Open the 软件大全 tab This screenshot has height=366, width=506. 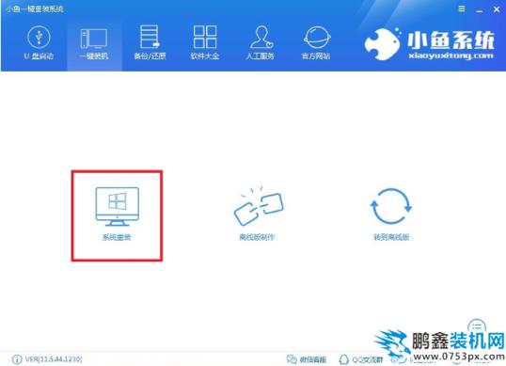pyautogui.click(x=205, y=43)
